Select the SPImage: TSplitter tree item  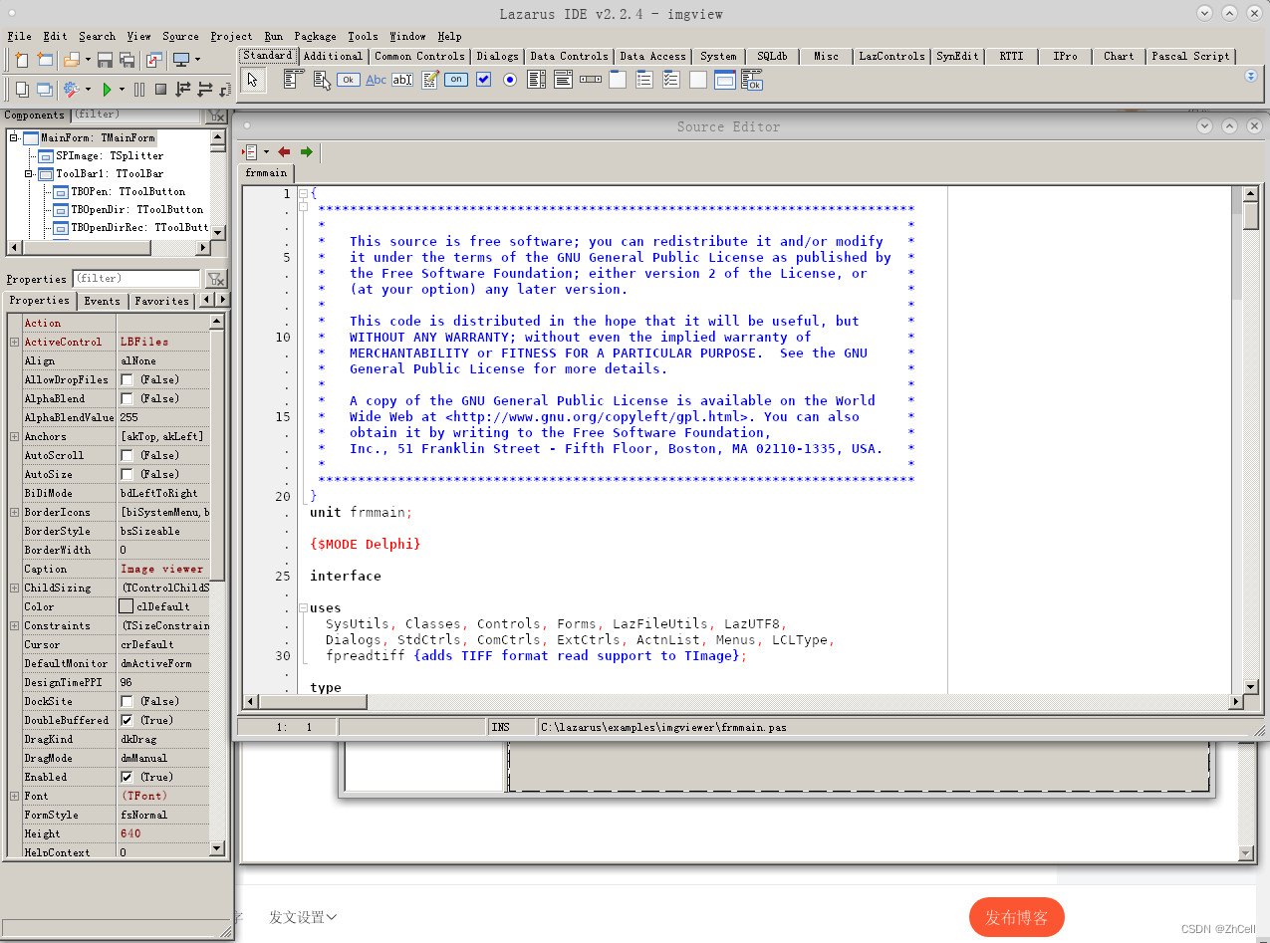[110, 155]
